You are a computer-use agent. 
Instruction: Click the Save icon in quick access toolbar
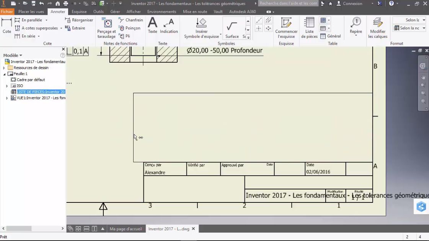(x=33, y=3)
